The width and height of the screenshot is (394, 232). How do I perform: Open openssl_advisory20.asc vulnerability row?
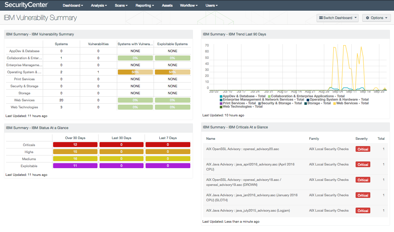pos(295,151)
